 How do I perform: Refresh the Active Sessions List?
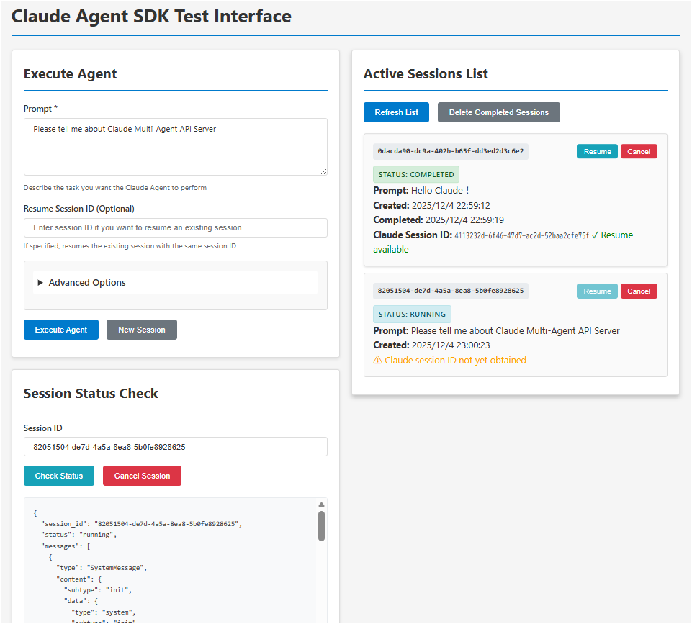tap(395, 112)
